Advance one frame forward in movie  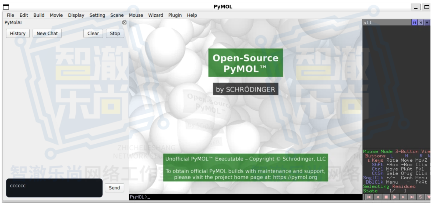(x=403, y=197)
